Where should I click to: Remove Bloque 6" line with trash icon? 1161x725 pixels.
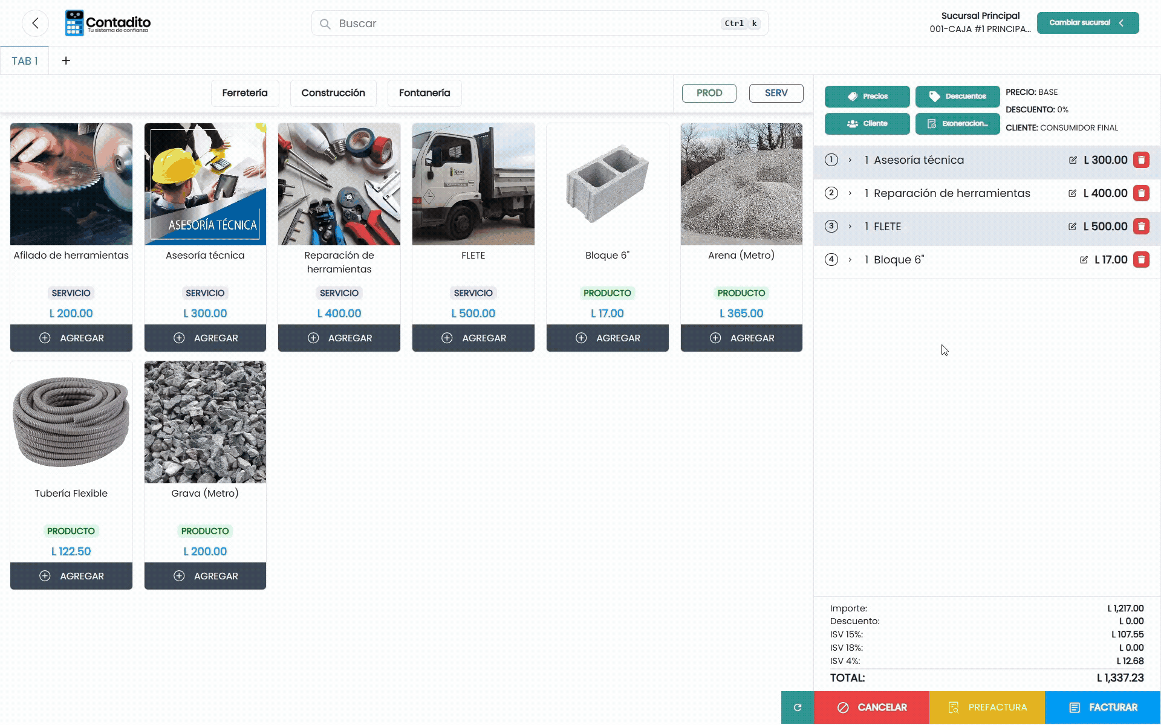1141,260
